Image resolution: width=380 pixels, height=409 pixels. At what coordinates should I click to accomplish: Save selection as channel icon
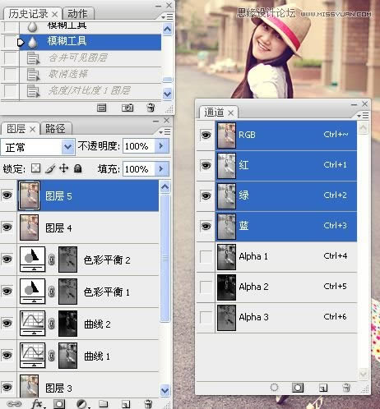pyautogui.click(x=298, y=388)
